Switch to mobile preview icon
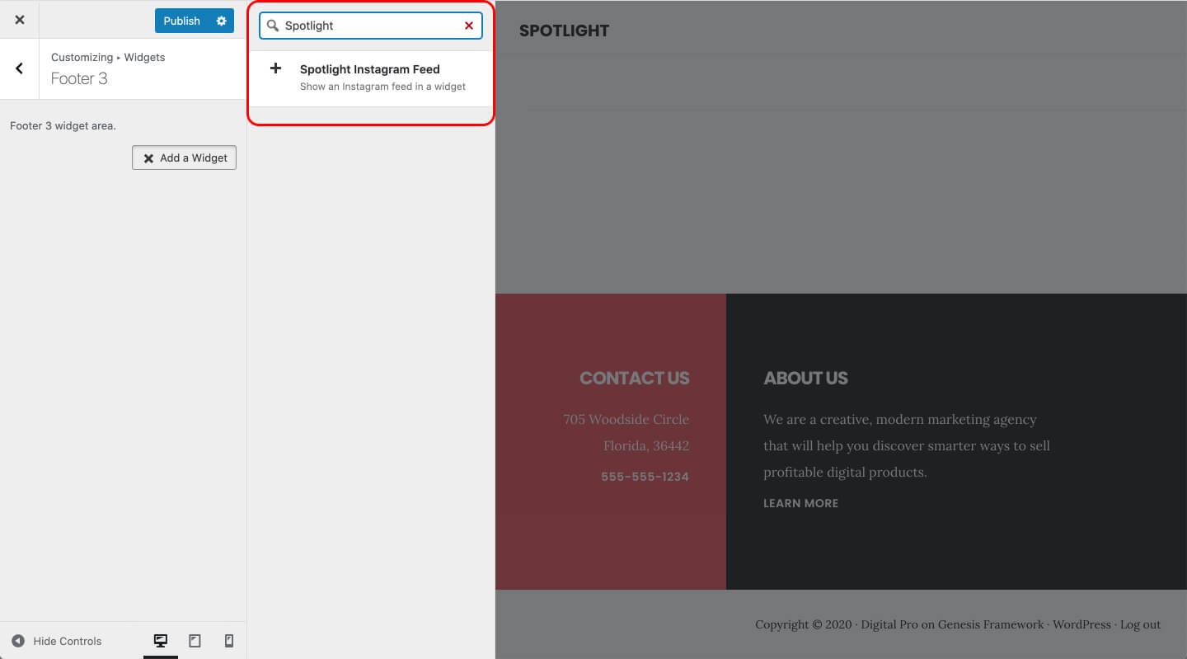Viewport: 1187px width, 659px height. (228, 640)
